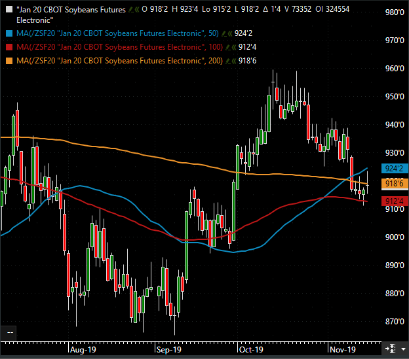Click the orange MA 200 study label text

119,61
